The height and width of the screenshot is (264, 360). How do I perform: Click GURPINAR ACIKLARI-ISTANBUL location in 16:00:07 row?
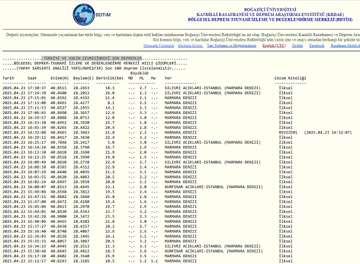[214, 187]
